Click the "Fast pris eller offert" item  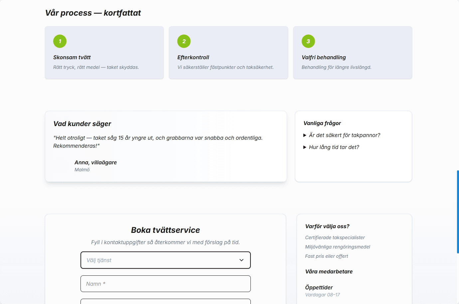(327, 256)
